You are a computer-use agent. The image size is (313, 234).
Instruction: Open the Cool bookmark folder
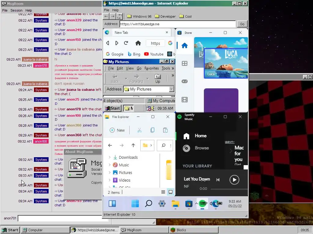point(186,16)
